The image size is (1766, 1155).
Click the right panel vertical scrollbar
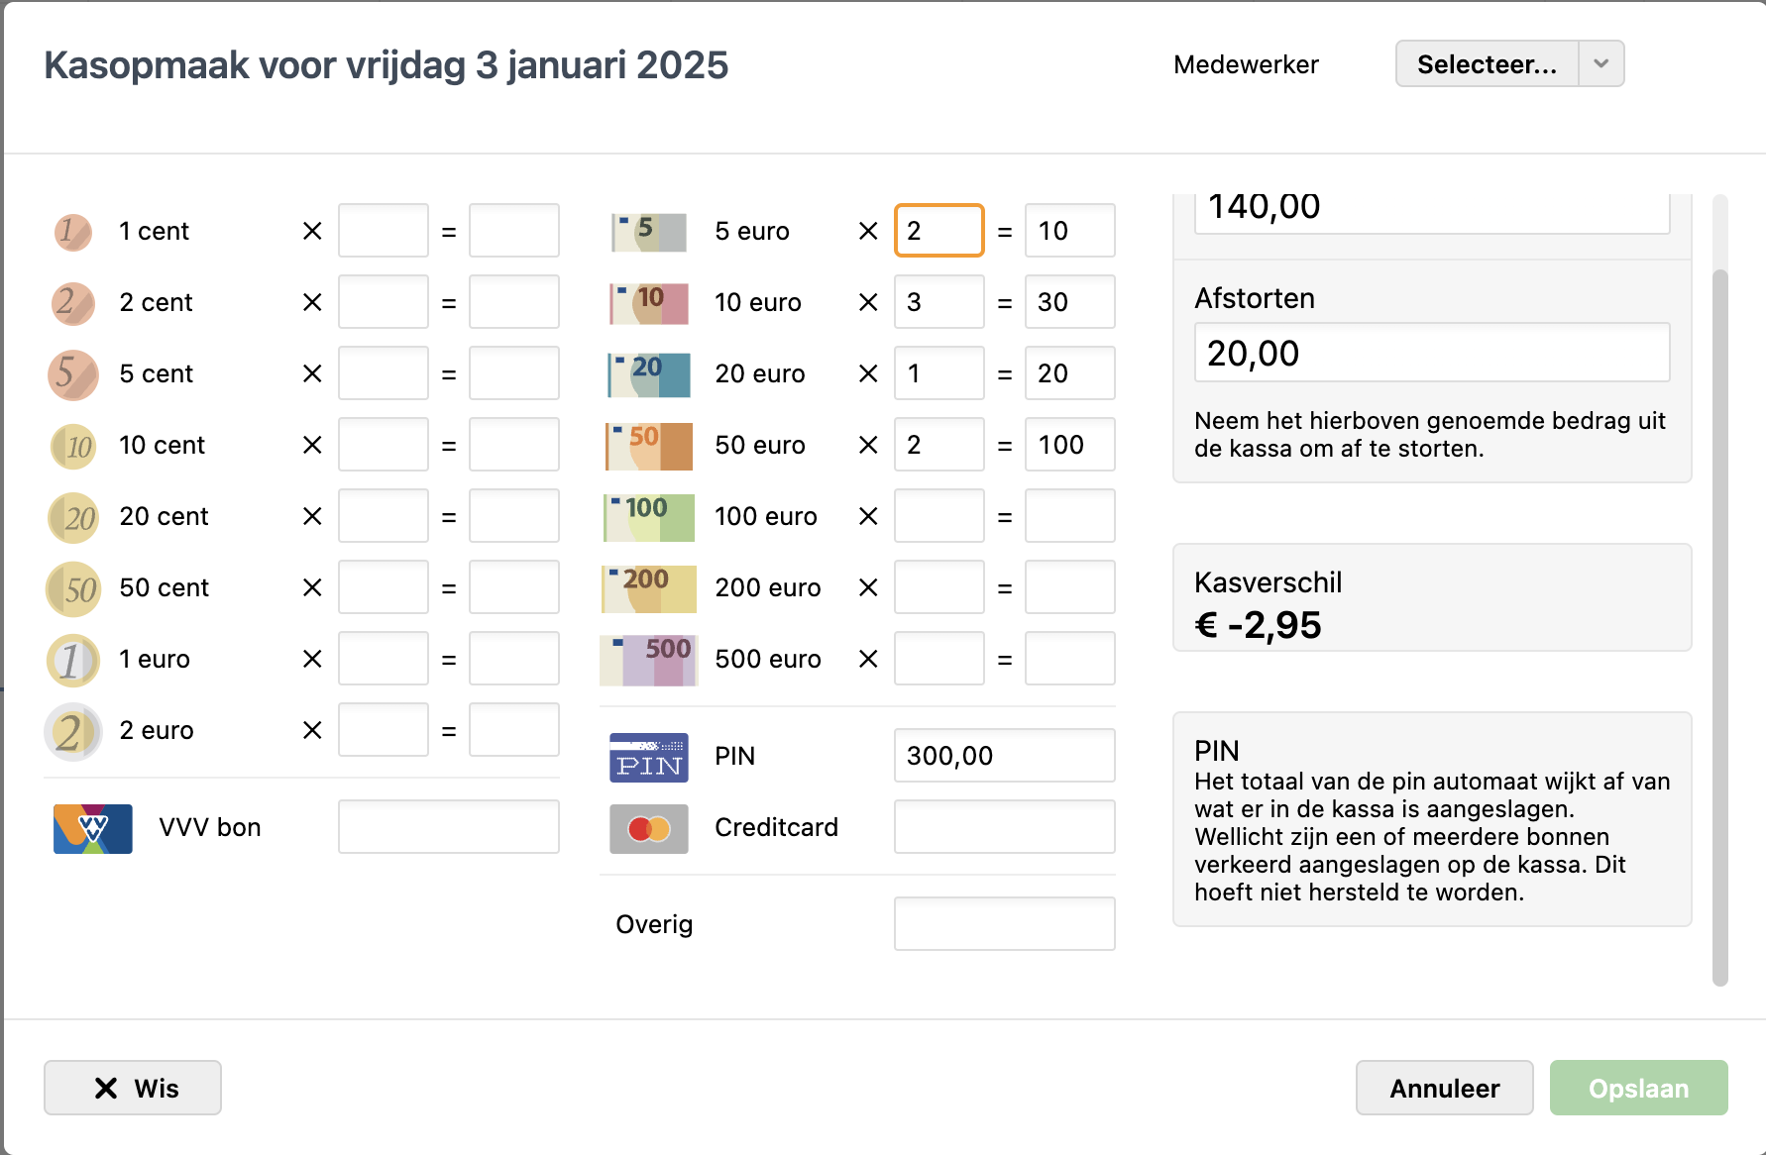1719,624
